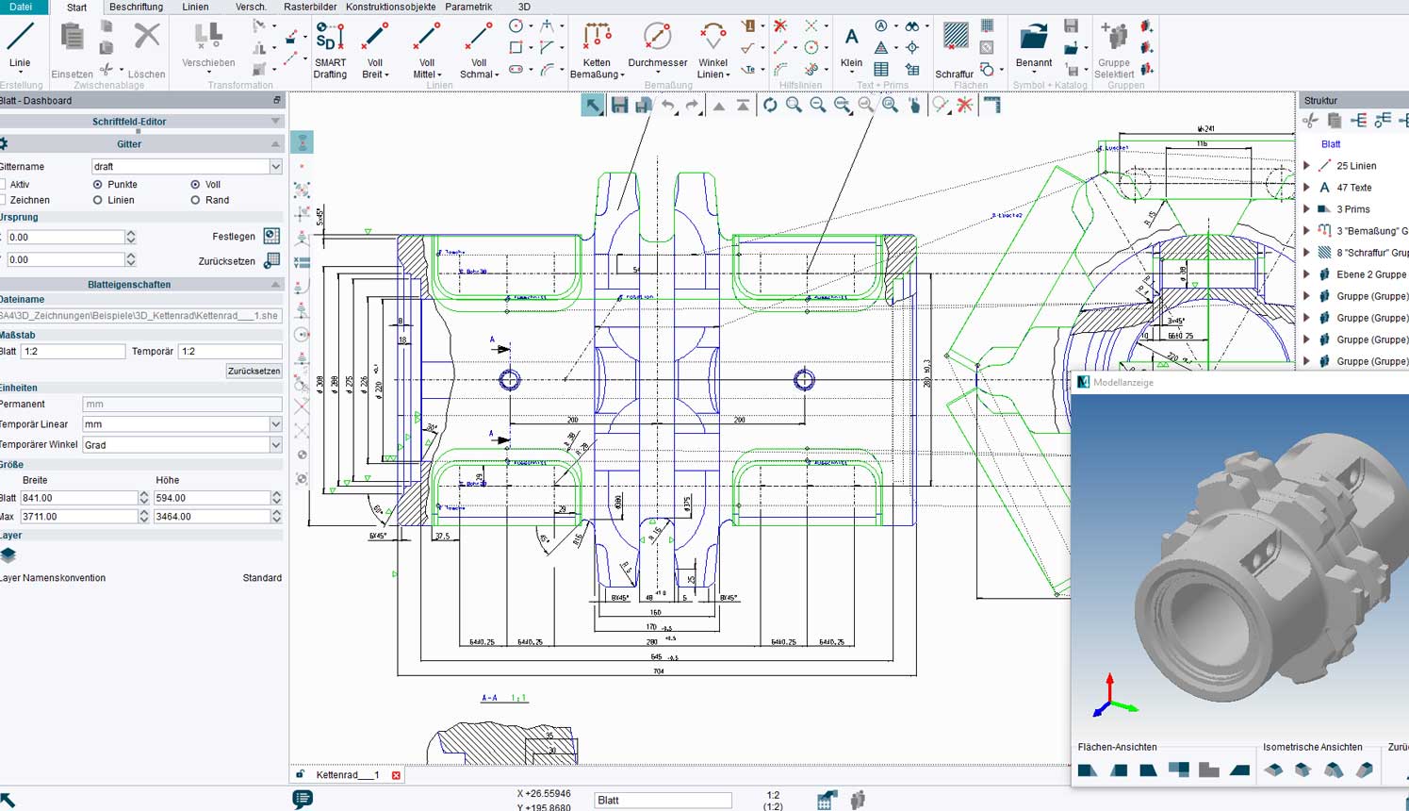The width and height of the screenshot is (1409, 811).
Task: Switch to the Parametrik ribbon tab
Action: point(468,7)
